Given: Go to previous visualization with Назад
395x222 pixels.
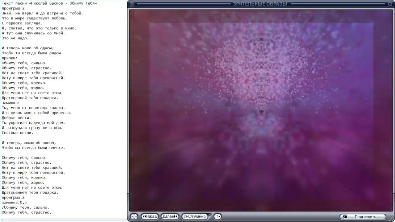Looking at the screenshot, I should 150,216.
